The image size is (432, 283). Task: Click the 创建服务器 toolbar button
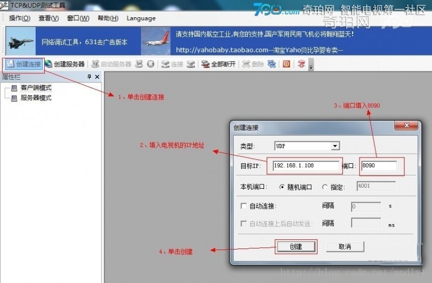point(65,64)
